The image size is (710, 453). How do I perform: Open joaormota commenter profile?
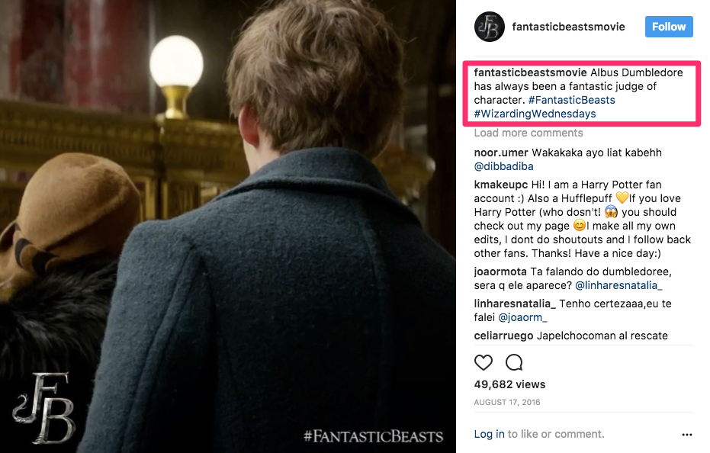coord(500,271)
